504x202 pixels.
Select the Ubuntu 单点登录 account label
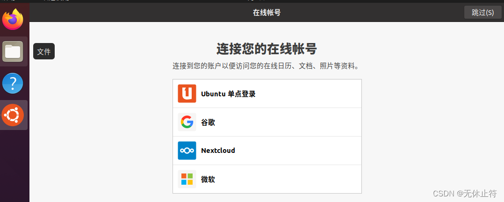(228, 94)
